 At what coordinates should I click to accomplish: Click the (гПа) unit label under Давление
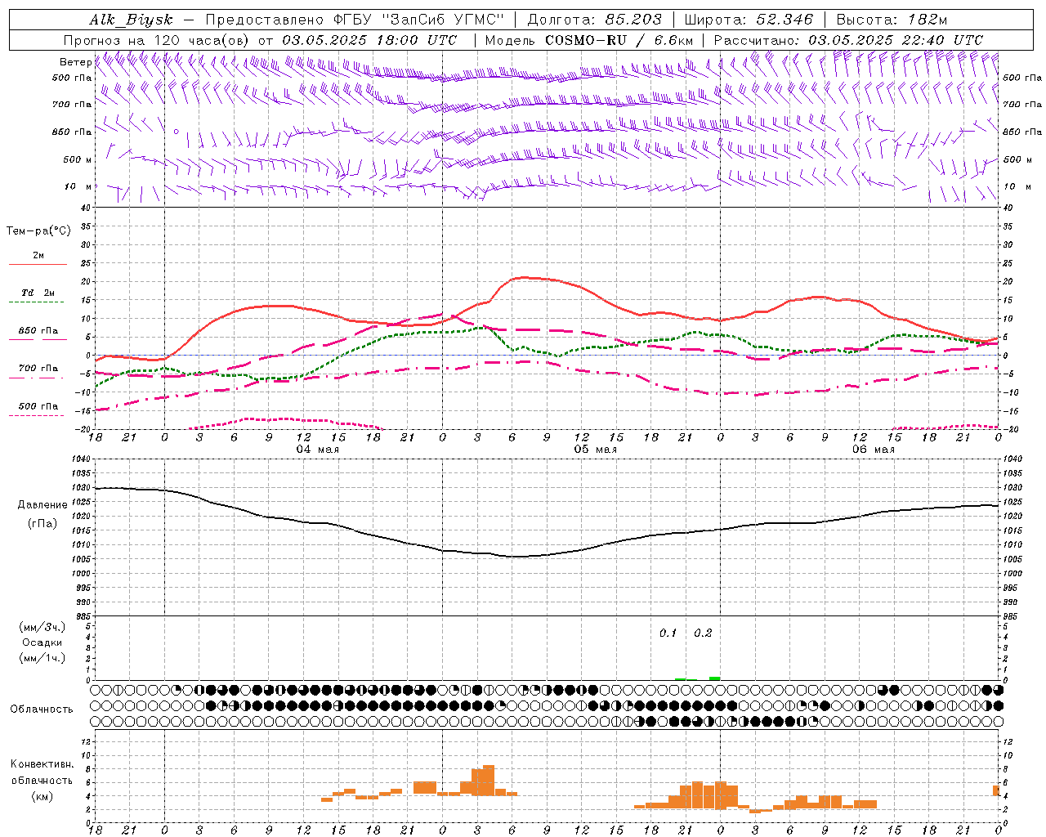42,524
